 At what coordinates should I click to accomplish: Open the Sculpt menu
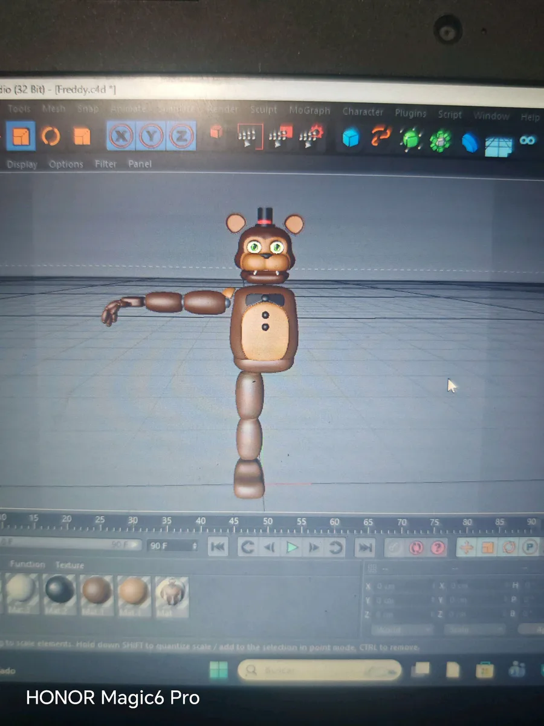click(x=264, y=110)
